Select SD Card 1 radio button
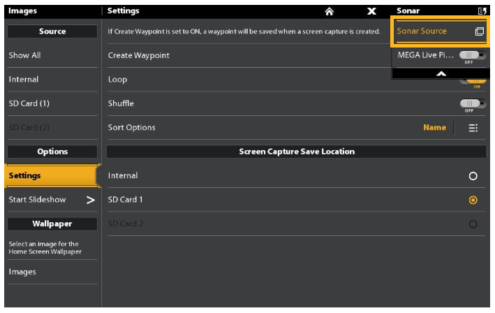This screenshot has width=495, height=313. coord(473,200)
